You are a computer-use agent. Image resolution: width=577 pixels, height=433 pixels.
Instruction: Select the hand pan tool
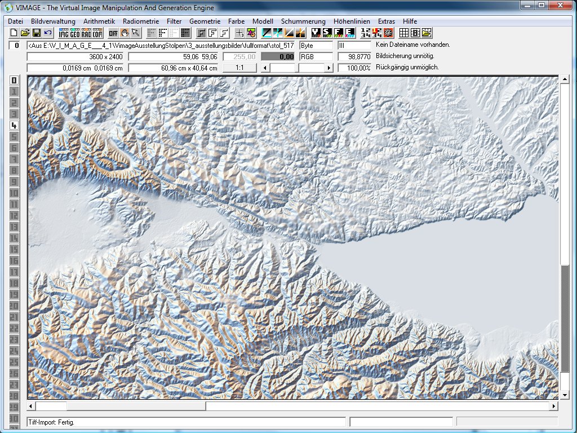(125, 33)
